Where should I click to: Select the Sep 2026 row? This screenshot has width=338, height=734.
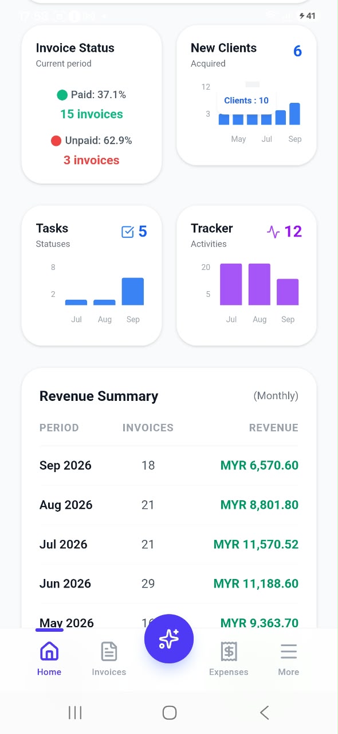(169, 466)
